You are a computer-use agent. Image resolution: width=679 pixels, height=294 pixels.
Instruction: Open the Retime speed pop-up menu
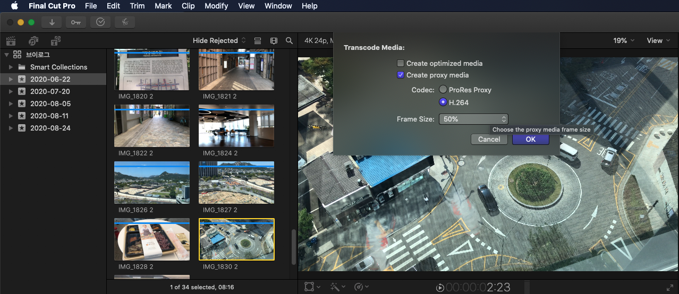point(362,287)
